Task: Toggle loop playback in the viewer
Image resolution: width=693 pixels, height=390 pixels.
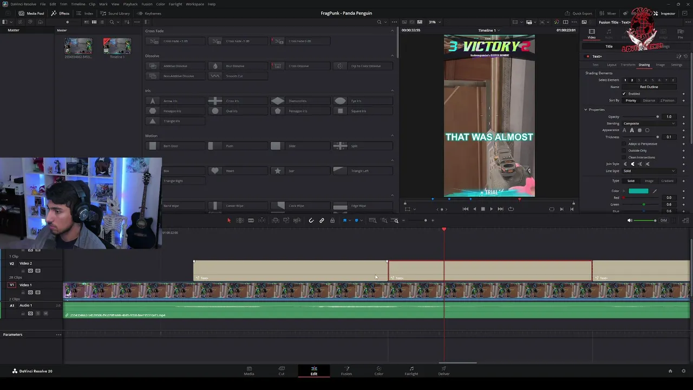Action: 511,209
